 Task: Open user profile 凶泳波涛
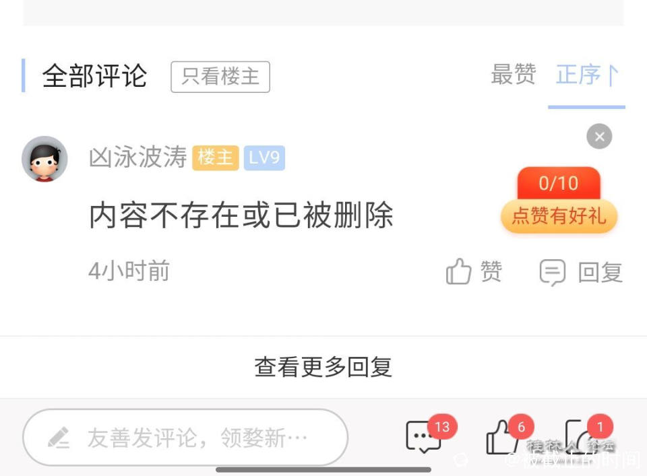click(138, 157)
